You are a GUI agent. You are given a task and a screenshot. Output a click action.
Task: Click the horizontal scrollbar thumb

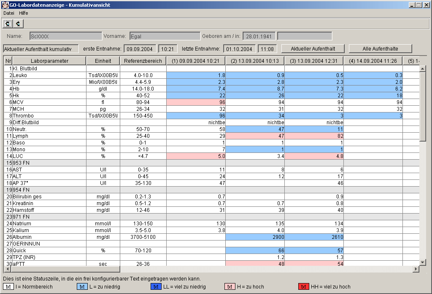[65, 269]
